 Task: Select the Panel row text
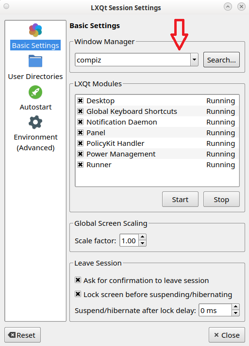pos(96,133)
